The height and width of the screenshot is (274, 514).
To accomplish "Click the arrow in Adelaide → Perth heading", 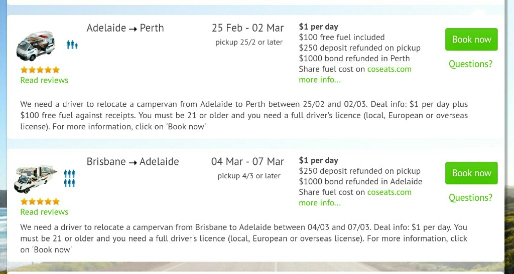I will pyautogui.click(x=133, y=29).
